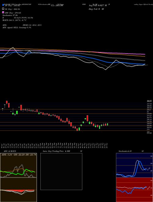Click the tall red candle after the green rally
153x202 pixels.
(87, 118)
